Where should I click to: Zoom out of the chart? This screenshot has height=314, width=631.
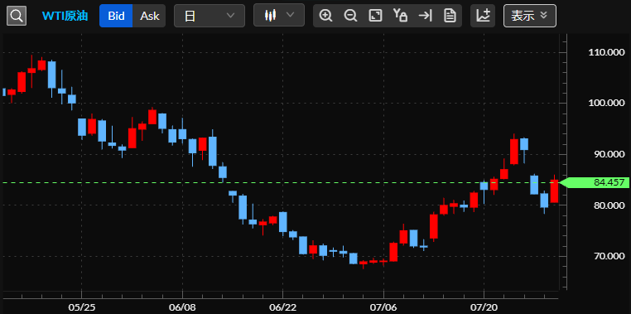tap(350, 16)
